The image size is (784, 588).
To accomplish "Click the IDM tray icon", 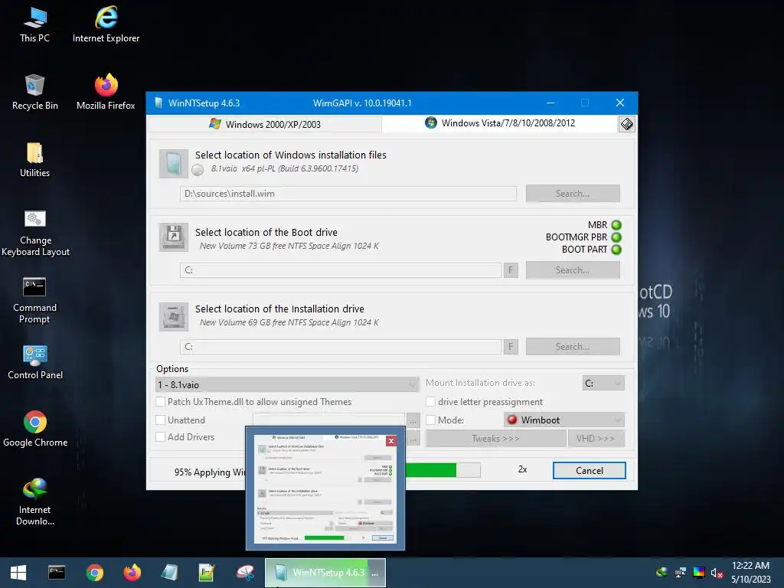I will 662,572.
